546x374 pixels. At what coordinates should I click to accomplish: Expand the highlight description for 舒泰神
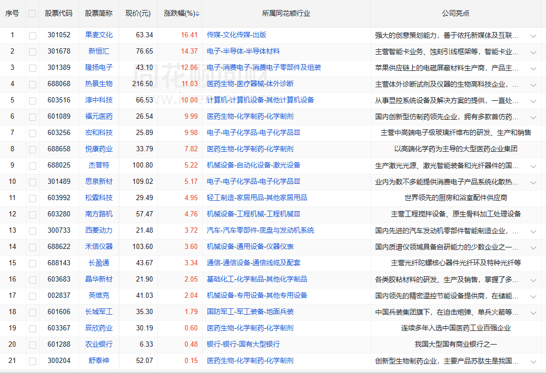coord(533,362)
